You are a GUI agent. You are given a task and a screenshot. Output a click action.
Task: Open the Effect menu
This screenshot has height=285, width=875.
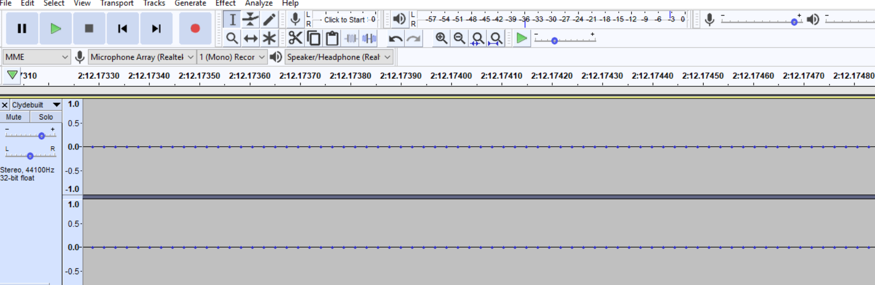pos(226,3)
